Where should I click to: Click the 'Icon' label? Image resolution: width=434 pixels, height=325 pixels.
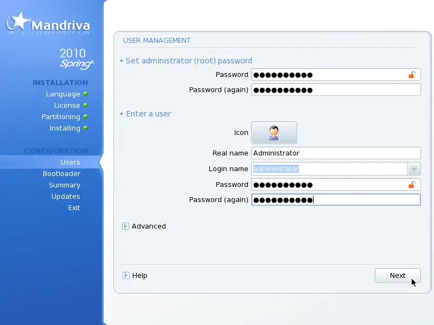[241, 133]
